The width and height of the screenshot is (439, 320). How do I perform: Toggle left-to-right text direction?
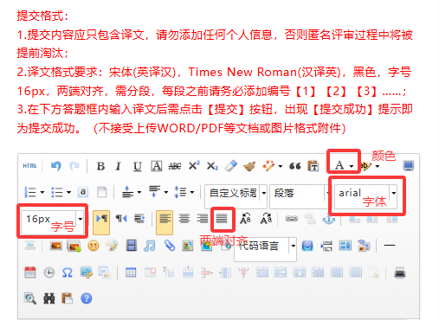tap(101, 222)
